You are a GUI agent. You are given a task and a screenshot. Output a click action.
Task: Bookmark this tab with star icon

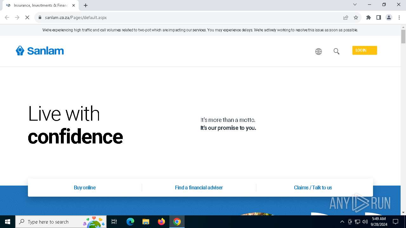(356, 17)
